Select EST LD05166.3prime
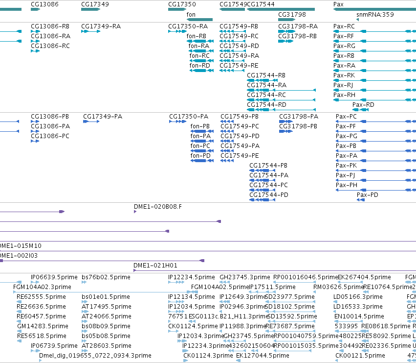Viewport: 416px width, 363px height. pyautogui.click(x=358, y=297)
